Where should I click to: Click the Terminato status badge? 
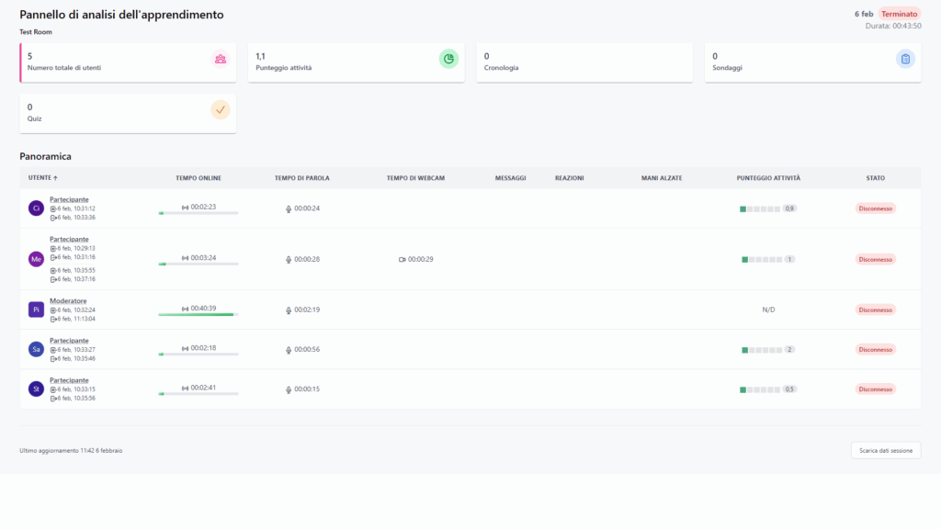pyautogui.click(x=899, y=14)
